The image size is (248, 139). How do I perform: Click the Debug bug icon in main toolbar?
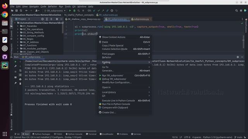[74, 10]
